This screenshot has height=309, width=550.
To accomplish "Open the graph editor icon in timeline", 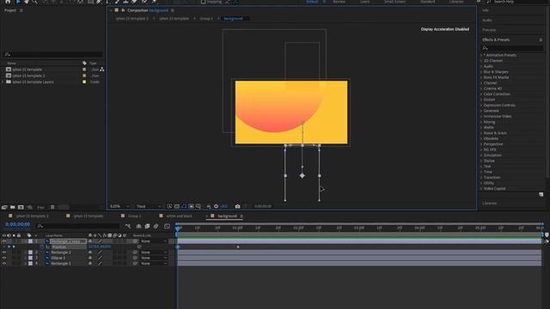I will 167,227.
